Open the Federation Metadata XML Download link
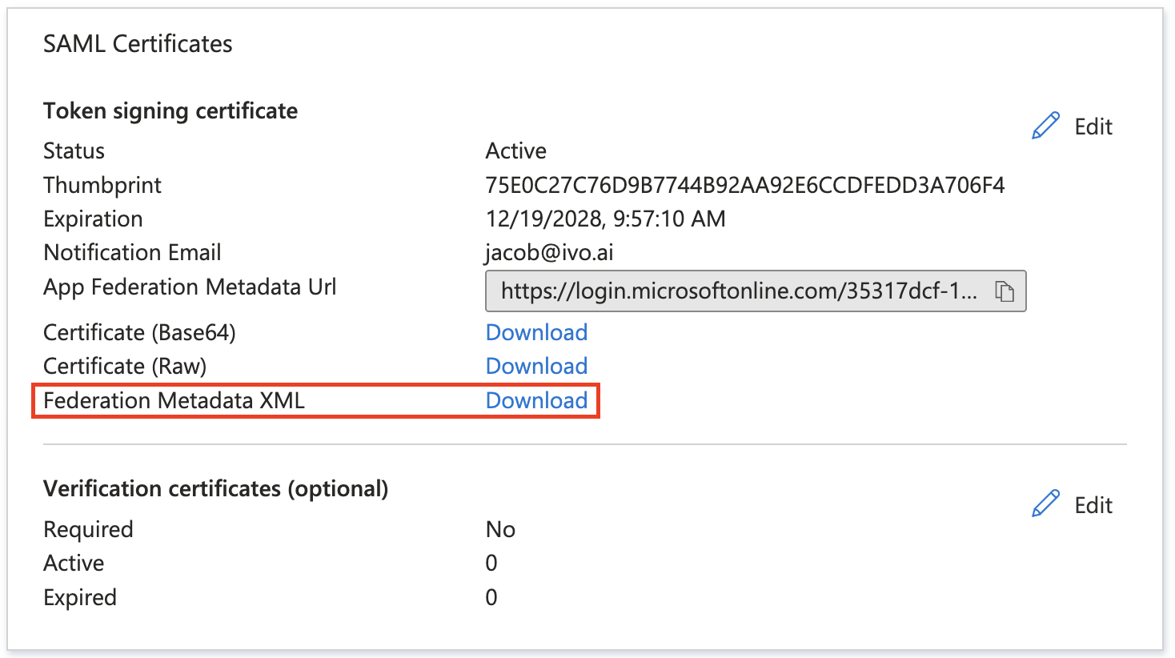 [x=536, y=400]
